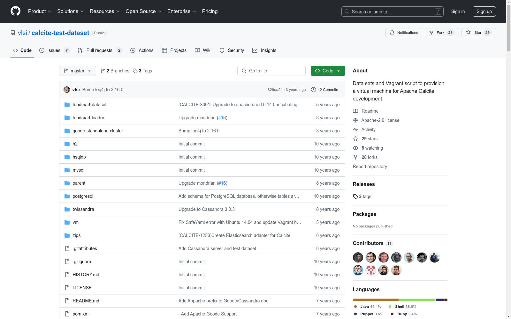The image size is (511, 319).
Task: Open pull request #16 link in foodmart-loader row
Action: [x=222, y=118]
